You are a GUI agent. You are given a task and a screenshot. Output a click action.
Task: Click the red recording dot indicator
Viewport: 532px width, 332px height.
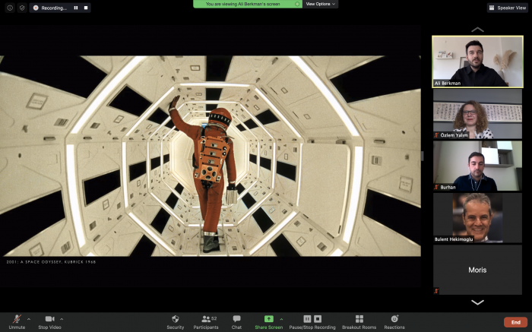[x=36, y=8]
